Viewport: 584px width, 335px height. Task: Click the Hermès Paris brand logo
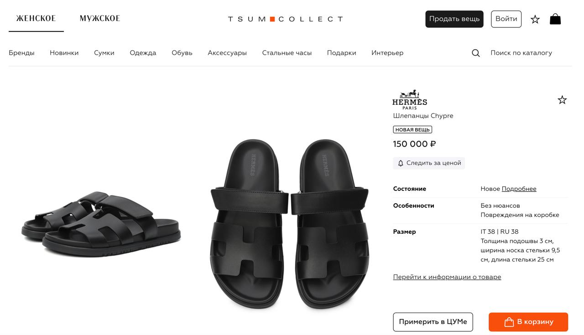pyautogui.click(x=410, y=99)
